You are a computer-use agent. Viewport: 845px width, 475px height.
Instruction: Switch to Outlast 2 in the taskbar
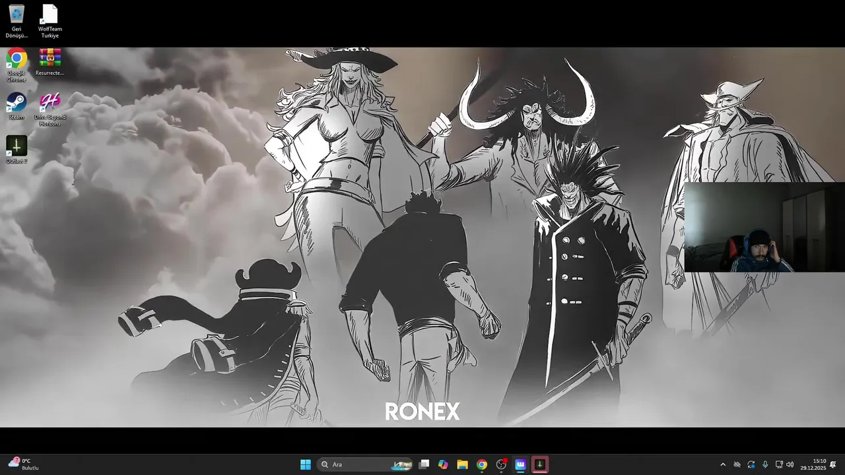(x=539, y=464)
